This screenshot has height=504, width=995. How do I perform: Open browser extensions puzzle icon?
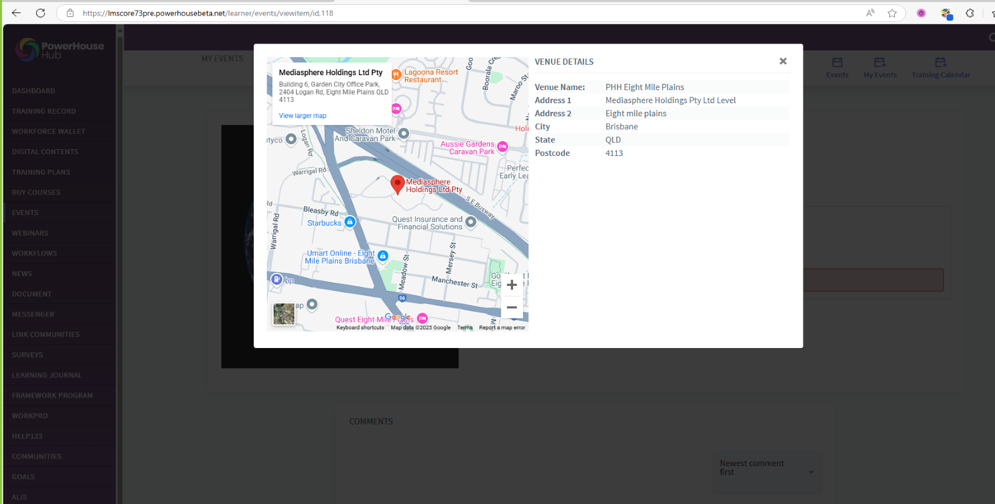tap(970, 13)
